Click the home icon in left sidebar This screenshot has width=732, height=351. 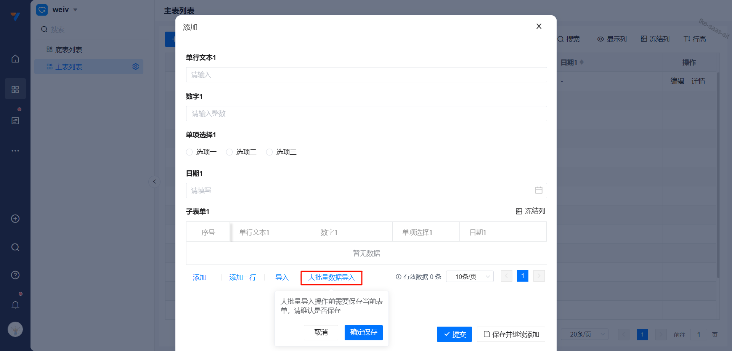point(15,59)
